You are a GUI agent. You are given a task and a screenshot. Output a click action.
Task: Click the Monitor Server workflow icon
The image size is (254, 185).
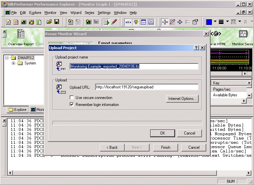244,34
